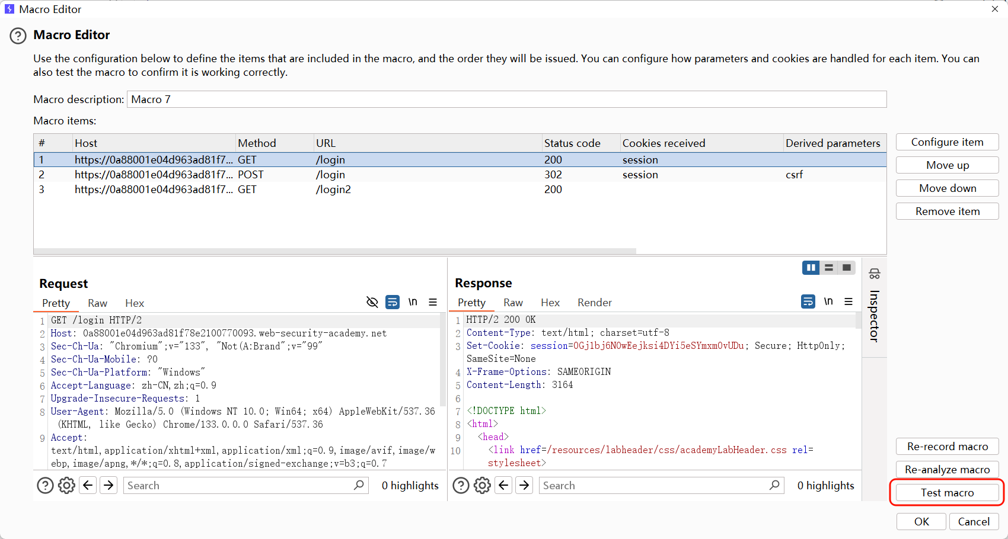Switch Response view to Render tab
Image resolution: width=1008 pixels, height=539 pixels.
[594, 303]
